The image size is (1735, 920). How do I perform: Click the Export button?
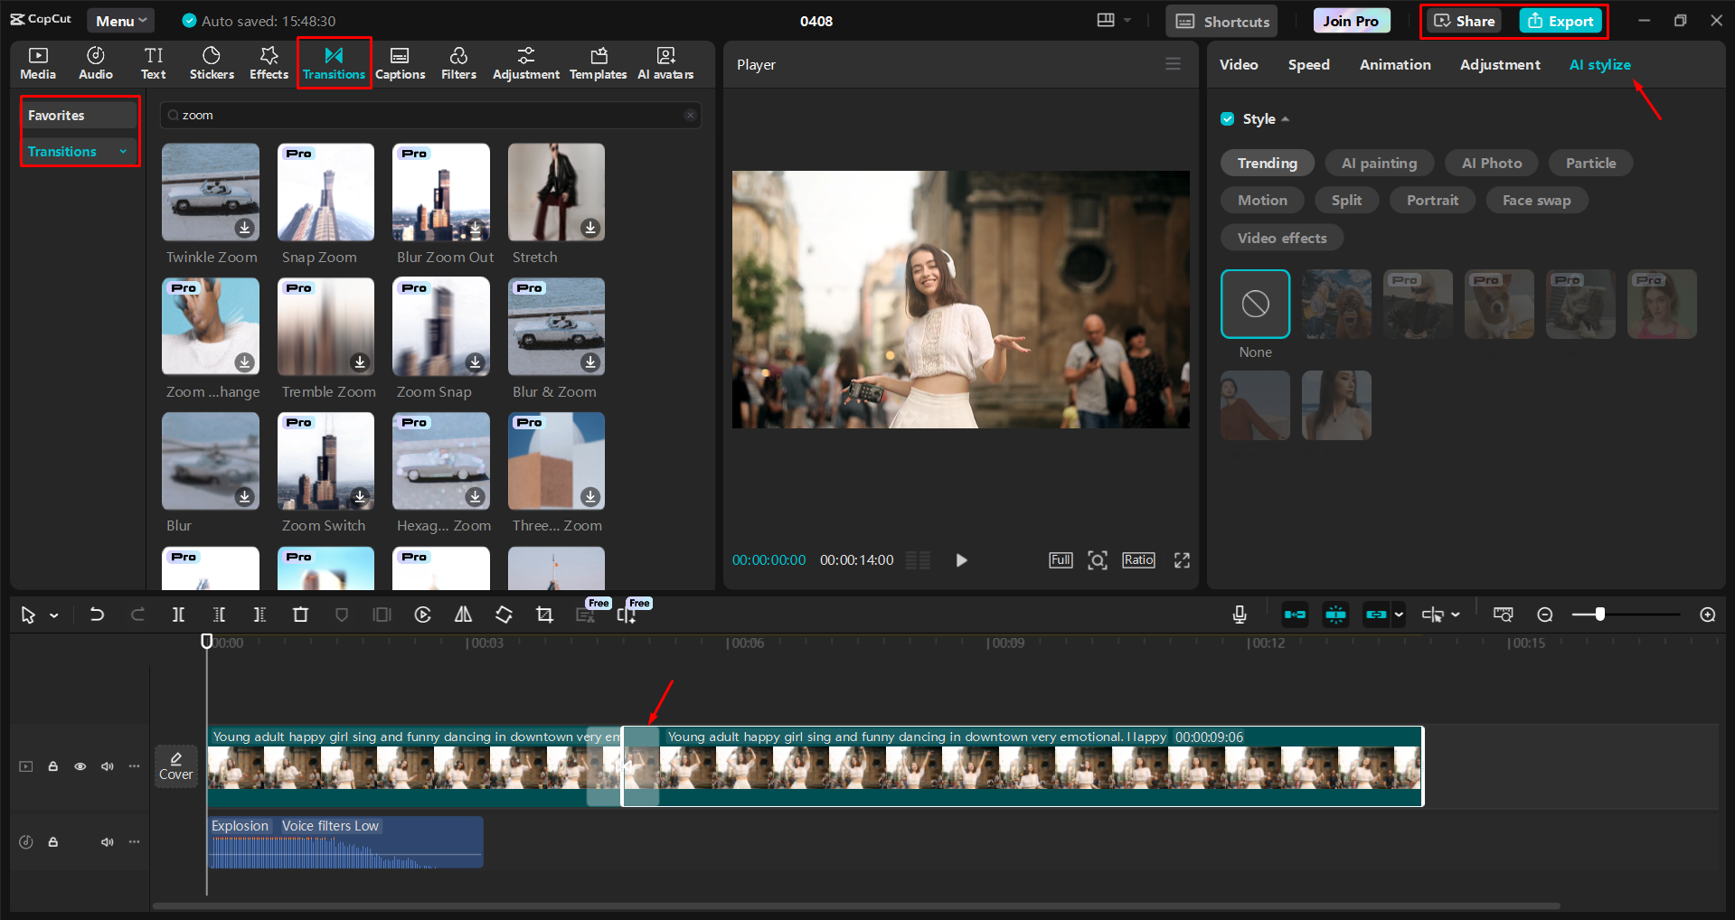click(x=1561, y=20)
